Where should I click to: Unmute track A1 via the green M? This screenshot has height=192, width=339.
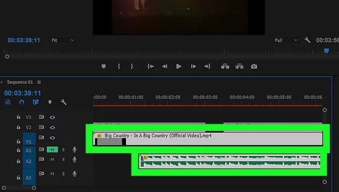(x=52, y=149)
